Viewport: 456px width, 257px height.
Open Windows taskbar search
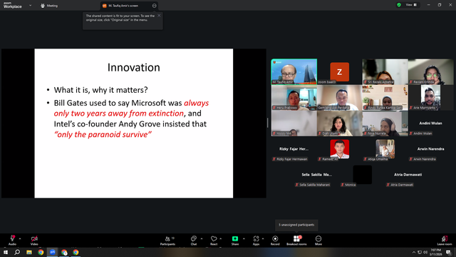[x=17, y=252]
